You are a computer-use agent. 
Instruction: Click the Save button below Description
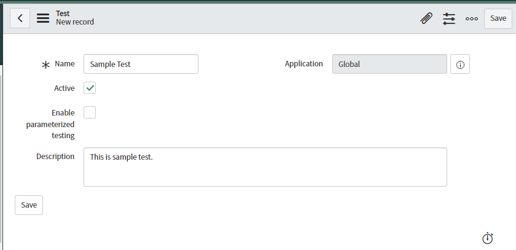coord(29,205)
